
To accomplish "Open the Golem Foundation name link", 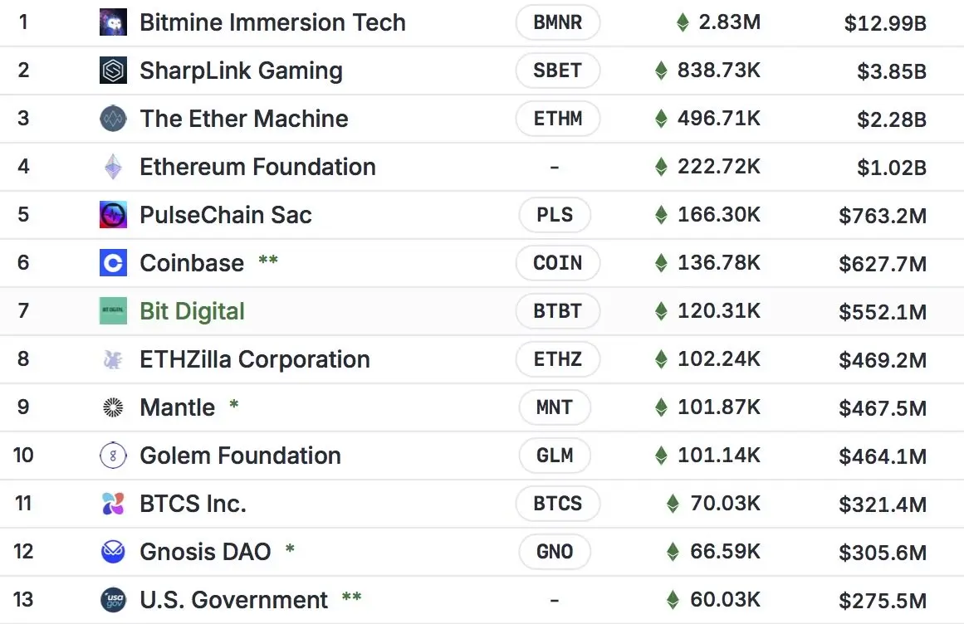I will tap(240, 456).
